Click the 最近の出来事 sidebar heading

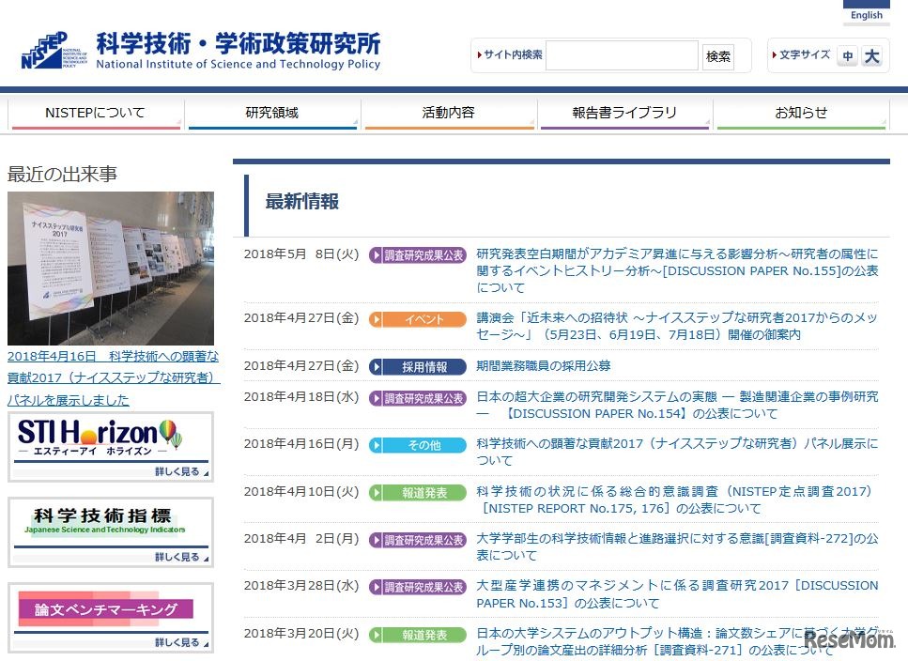[62, 174]
